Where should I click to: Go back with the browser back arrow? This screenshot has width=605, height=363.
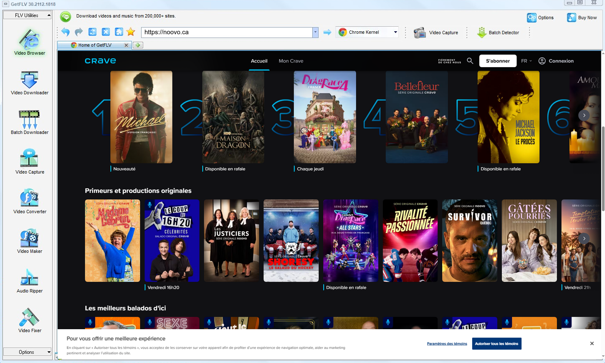[66, 32]
